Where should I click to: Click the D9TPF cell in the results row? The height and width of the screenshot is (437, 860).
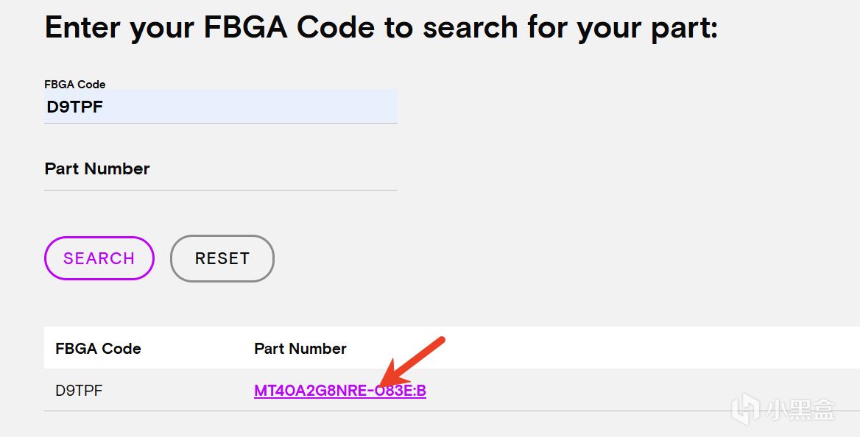(x=79, y=391)
